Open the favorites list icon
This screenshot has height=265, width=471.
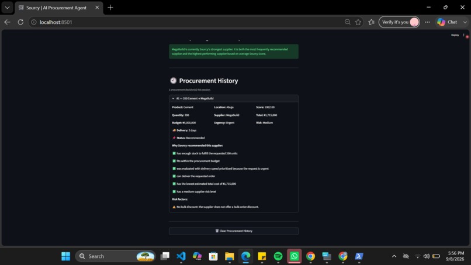371,22
